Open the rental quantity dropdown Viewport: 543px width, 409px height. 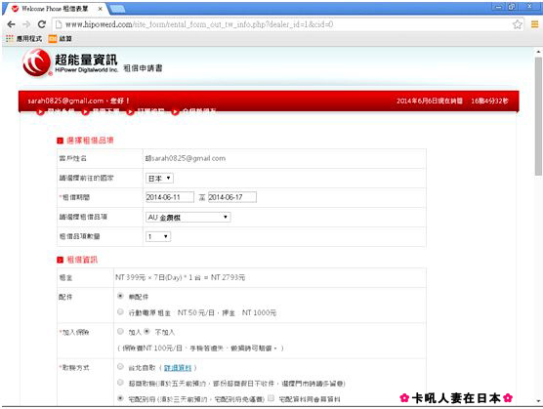click(x=158, y=236)
